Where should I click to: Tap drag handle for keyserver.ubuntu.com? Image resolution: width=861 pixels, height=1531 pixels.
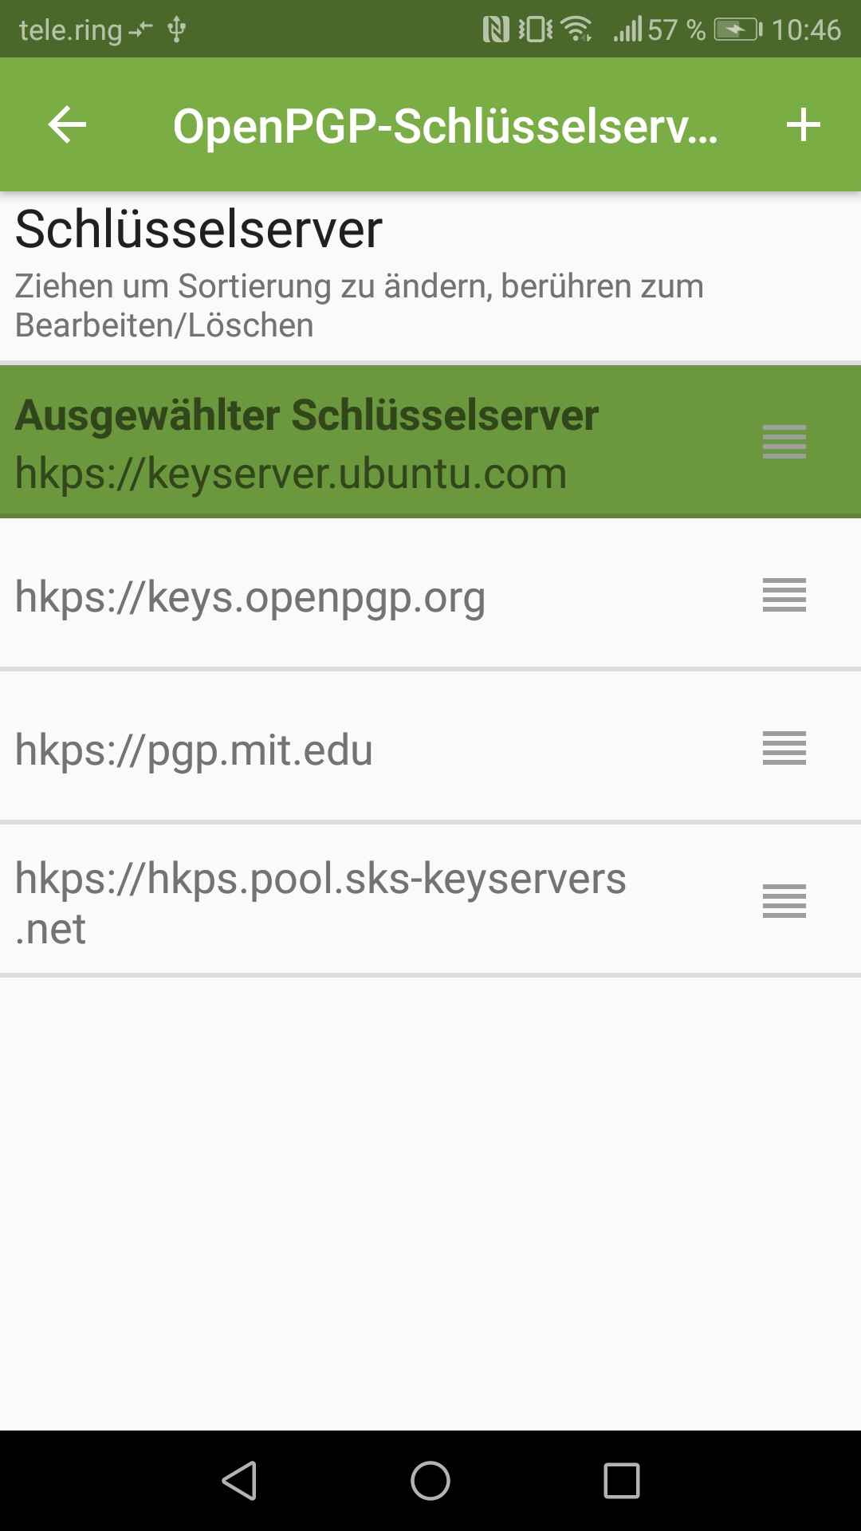pos(784,442)
